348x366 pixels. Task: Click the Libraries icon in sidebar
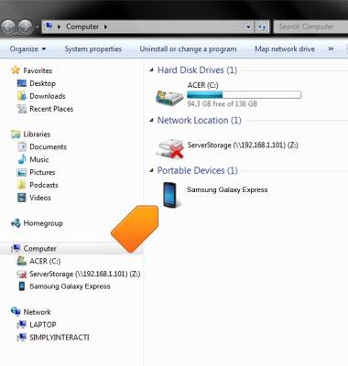(x=16, y=134)
